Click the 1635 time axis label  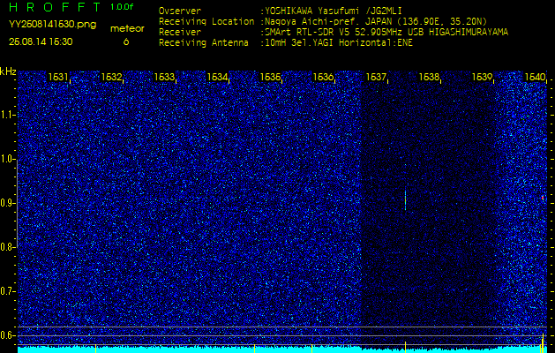[270, 77]
